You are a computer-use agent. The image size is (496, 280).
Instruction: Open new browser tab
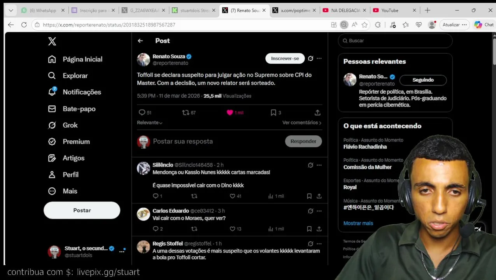point(427,10)
